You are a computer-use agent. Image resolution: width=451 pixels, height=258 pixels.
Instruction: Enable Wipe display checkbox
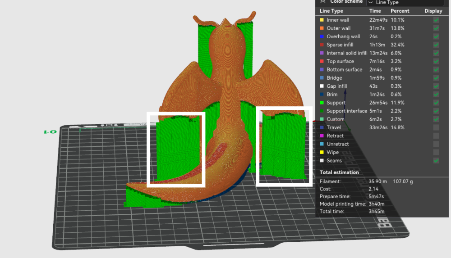[436, 152]
